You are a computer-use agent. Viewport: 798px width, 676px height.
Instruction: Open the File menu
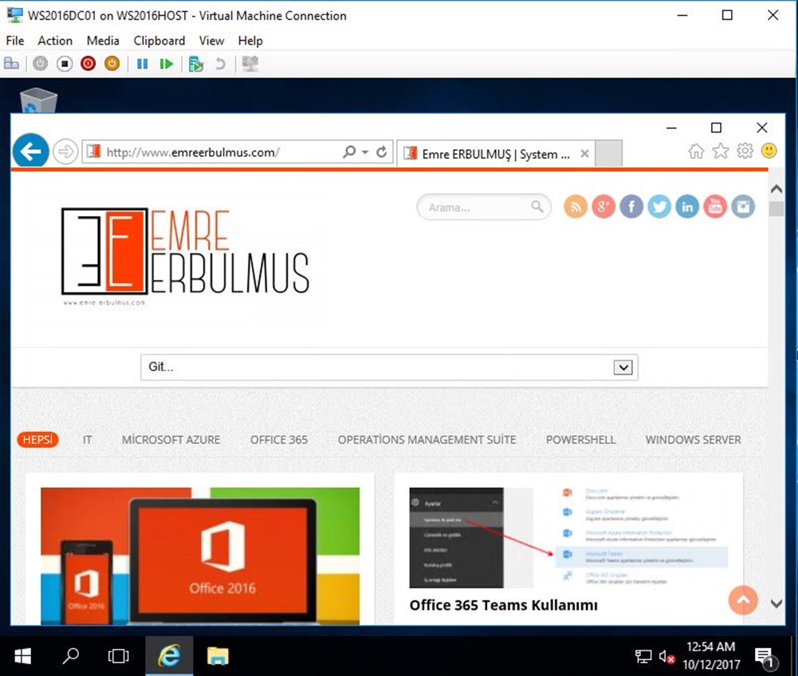click(15, 41)
